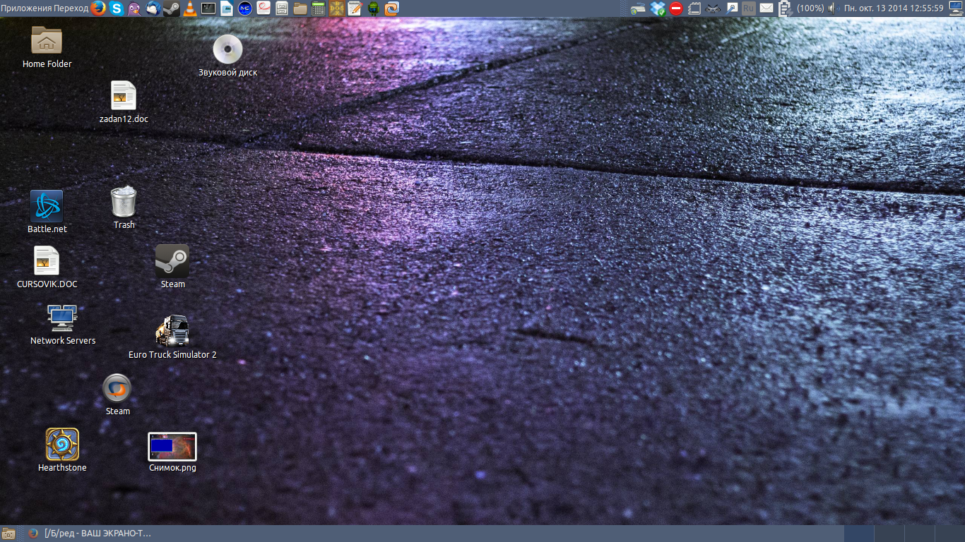This screenshot has width=965, height=542.
Task: Select the zadan12.doc file
Action: 124,102
